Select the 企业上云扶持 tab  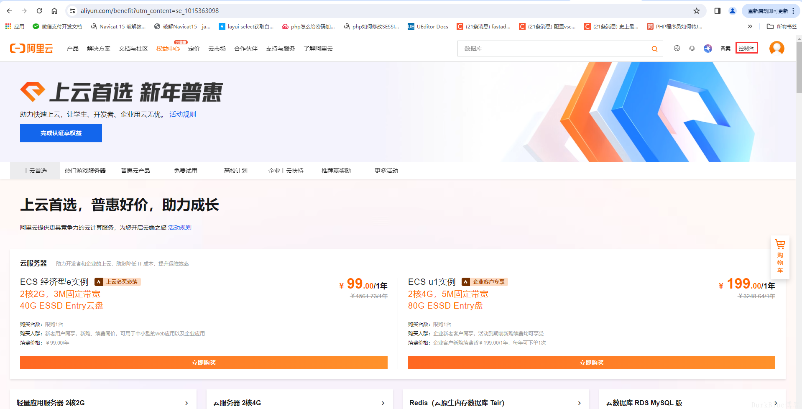point(286,171)
